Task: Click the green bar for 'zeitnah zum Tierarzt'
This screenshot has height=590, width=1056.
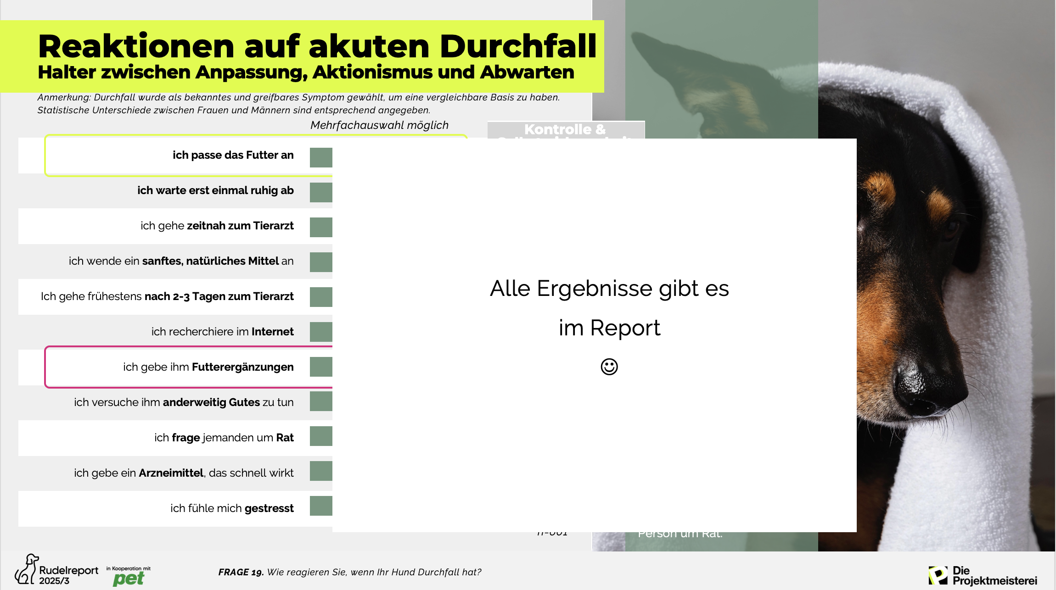Action: pyautogui.click(x=321, y=226)
